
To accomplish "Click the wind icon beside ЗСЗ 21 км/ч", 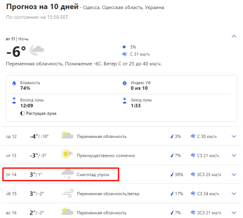I will pos(193,212).
